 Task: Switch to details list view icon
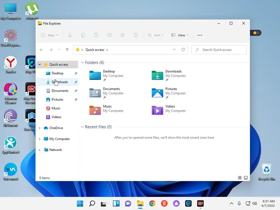[x=240, y=178]
